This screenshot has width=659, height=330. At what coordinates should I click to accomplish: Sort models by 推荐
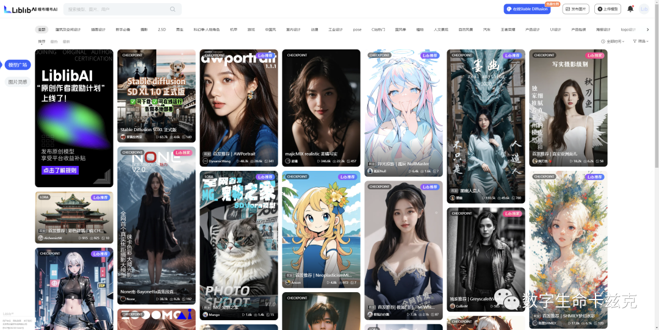pos(41,41)
